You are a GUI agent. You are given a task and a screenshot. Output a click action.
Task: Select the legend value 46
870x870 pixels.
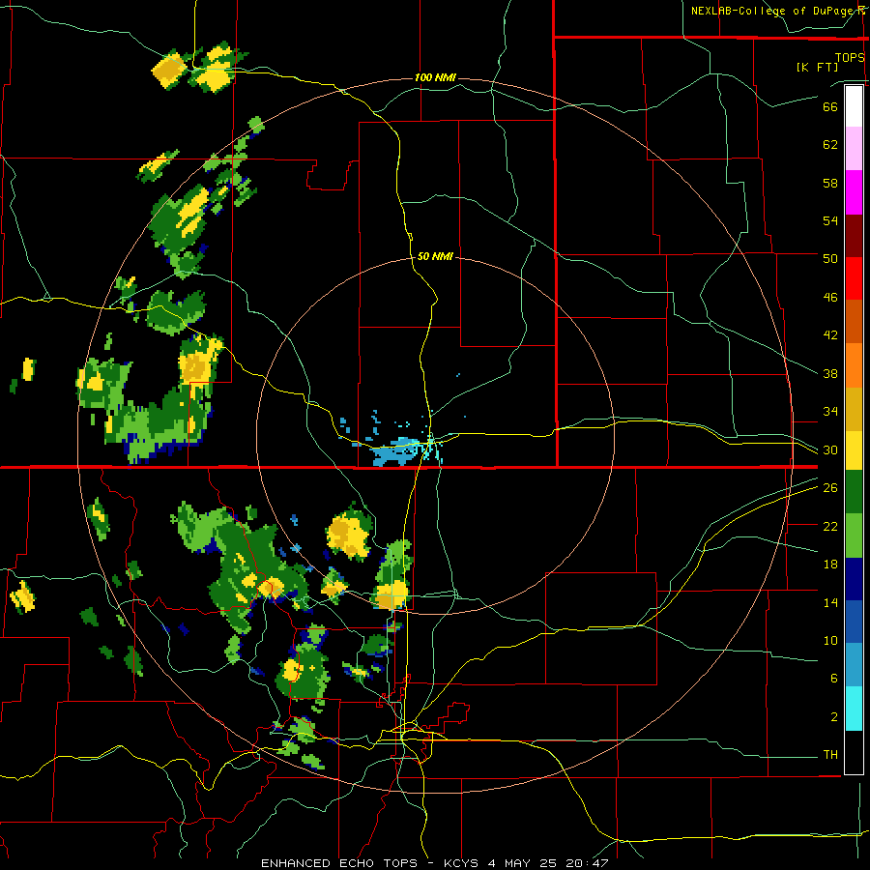click(x=830, y=298)
